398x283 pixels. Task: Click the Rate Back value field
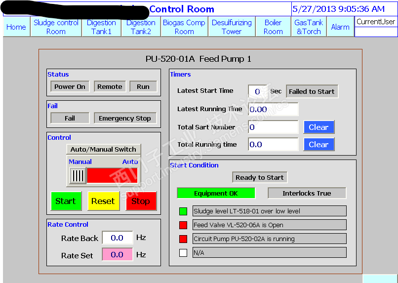pyautogui.click(x=117, y=238)
